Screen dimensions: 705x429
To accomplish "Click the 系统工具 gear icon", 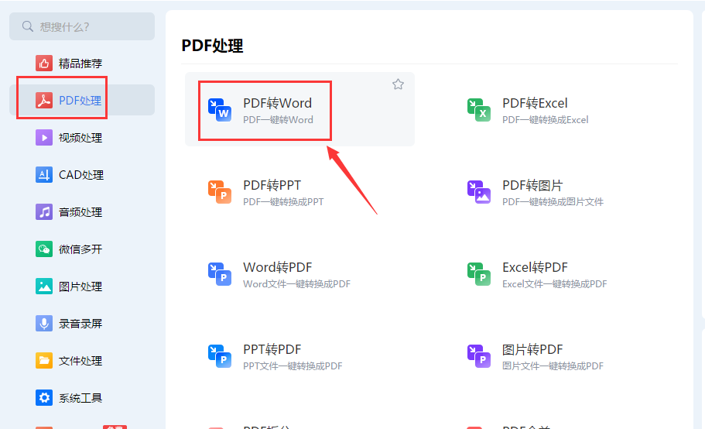I will tap(44, 398).
